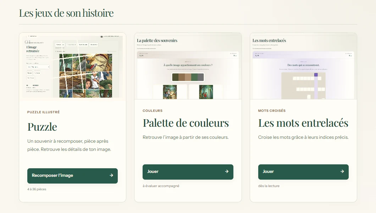Launch the Les mots entrelacés game with Jouer

(x=303, y=172)
